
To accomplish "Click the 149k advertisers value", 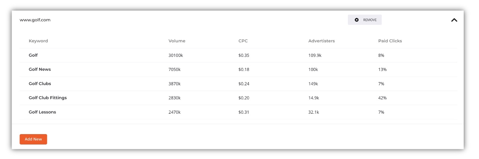I will tap(313, 84).
